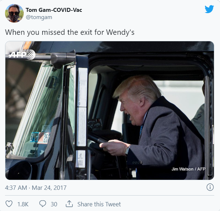Click the blue Twitter bird logo
The height and width of the screenshot is (211, 220).
[x=209, y=9]
